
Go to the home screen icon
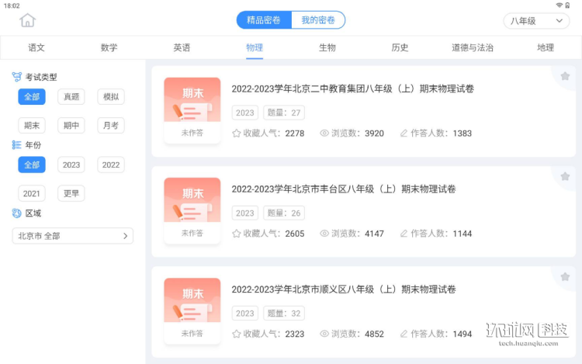[28, 20]
